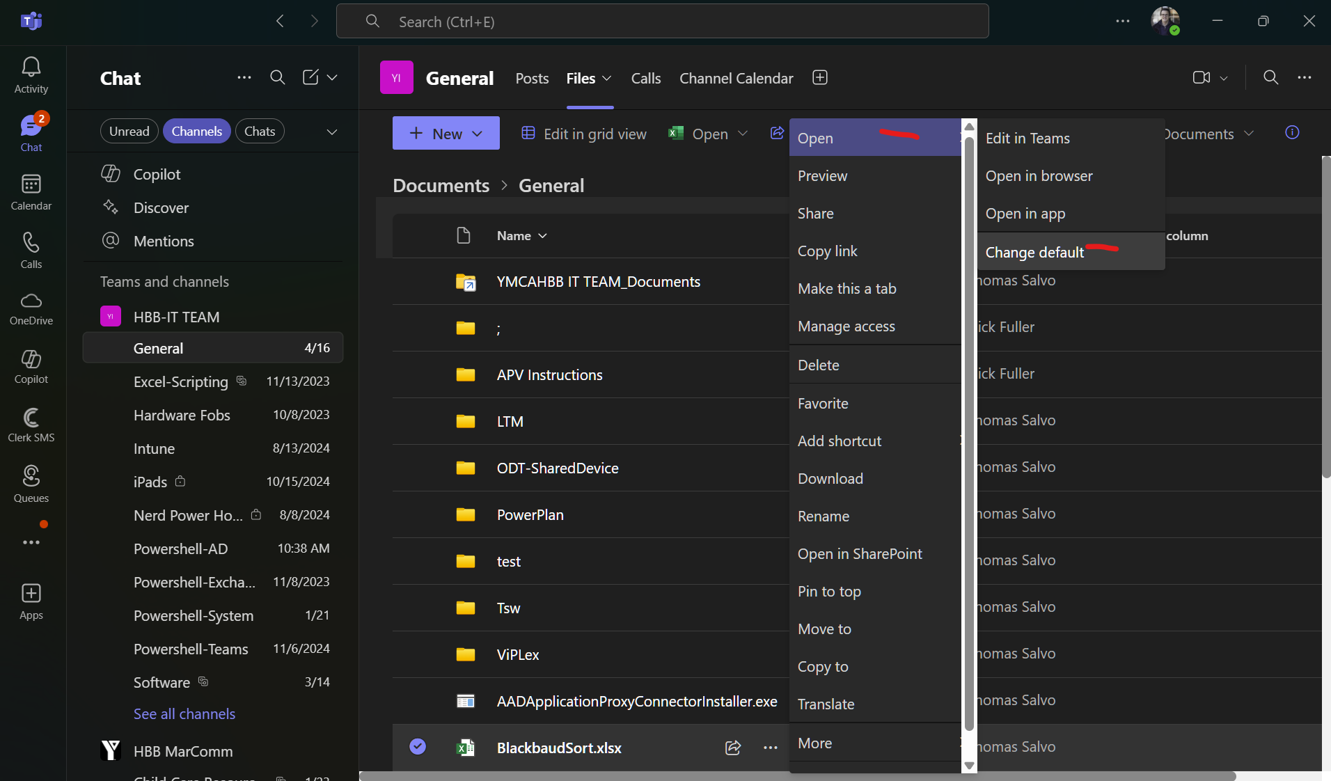Choose Download from context menu
1331x781 pixels.
pyautogui.click(x=875, y=478)
